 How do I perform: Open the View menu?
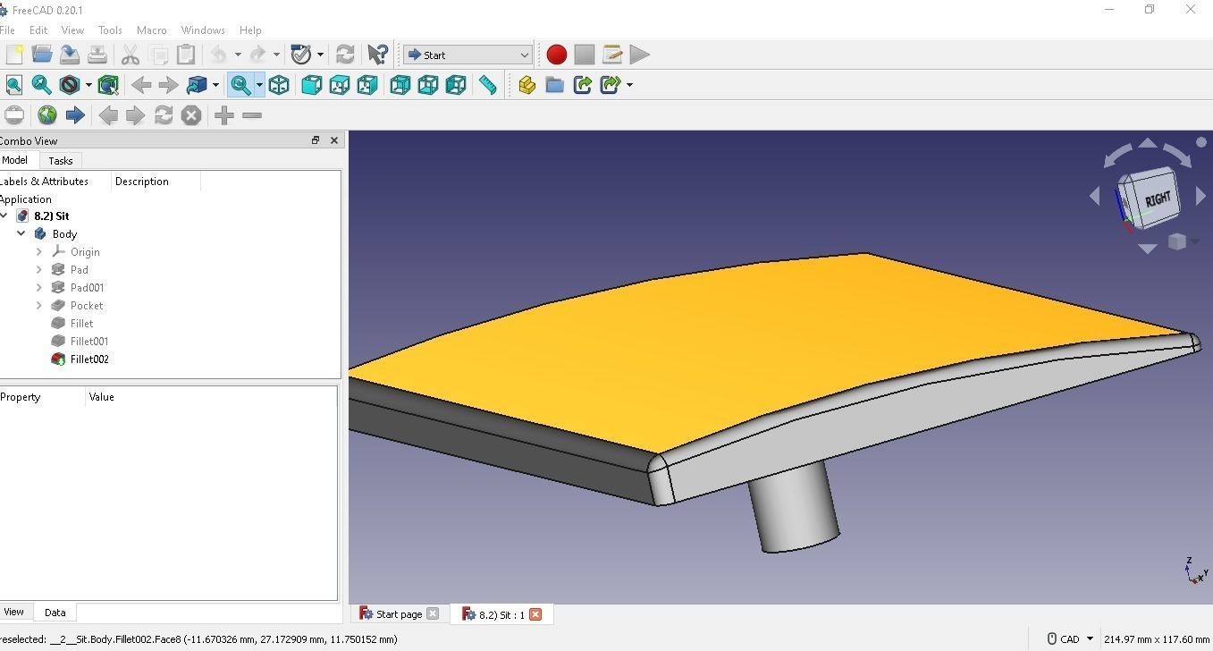point(72,30)
